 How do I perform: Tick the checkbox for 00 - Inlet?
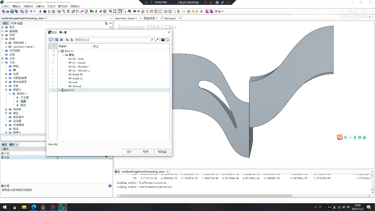(53, 59)
